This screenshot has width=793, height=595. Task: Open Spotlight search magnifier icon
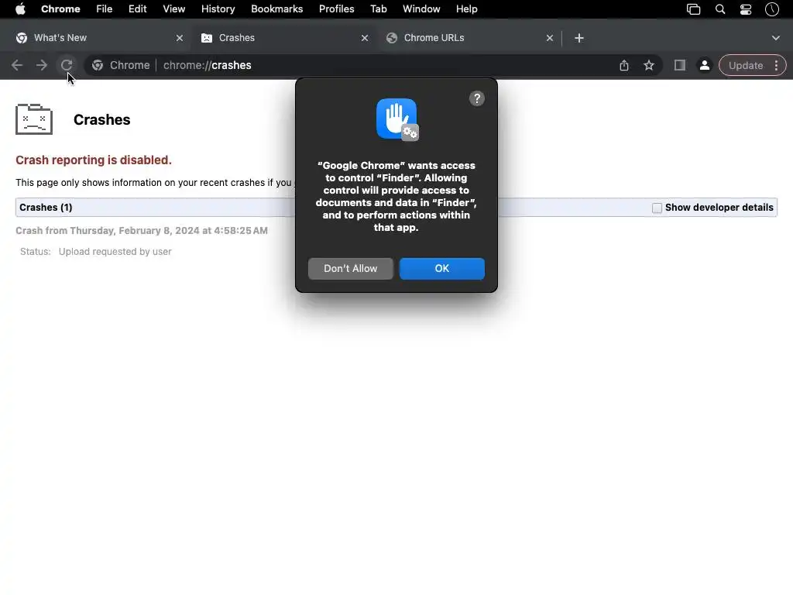click(720, 9)
